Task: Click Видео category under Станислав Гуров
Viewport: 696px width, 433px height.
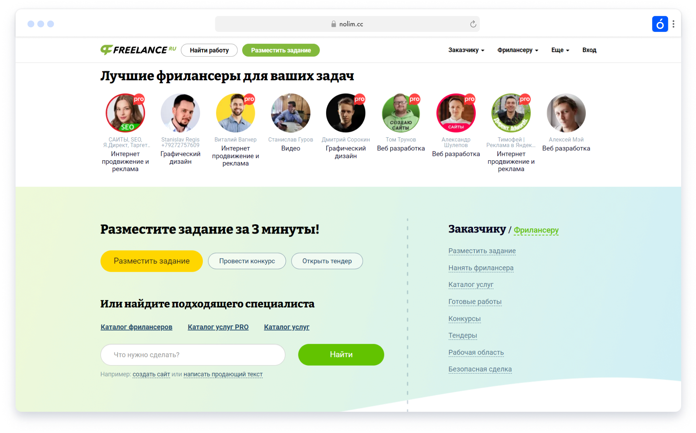Action: pos(291,148)
